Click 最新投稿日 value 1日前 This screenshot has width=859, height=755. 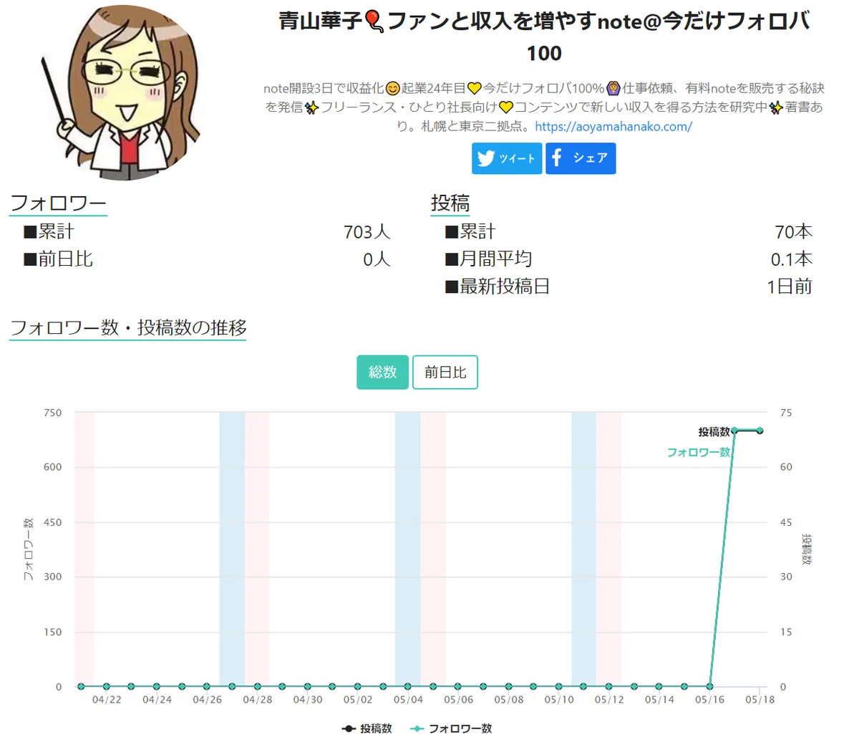pos(790,287)
